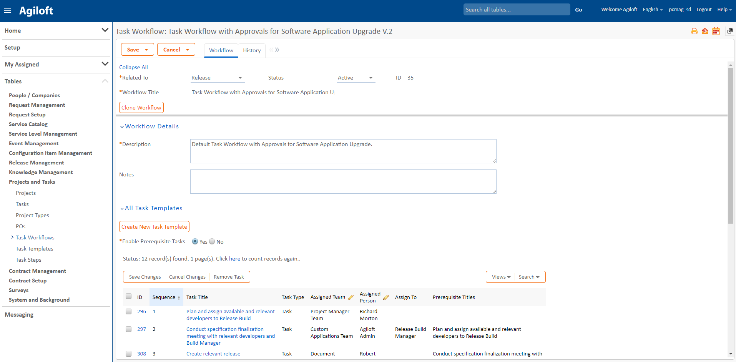Open record in new window icon
This screenshot has width=736, height=362.
[x=730, y=31]
